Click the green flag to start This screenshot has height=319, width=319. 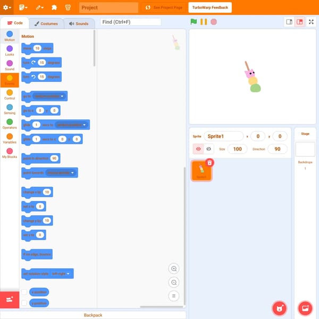tap(194, 22)
